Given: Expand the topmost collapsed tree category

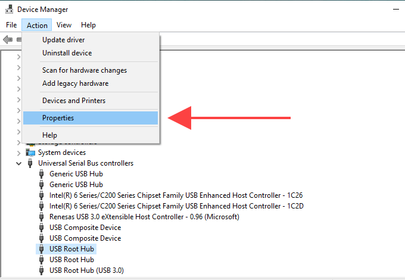Looking at the screenshot, I should point(18,57).
